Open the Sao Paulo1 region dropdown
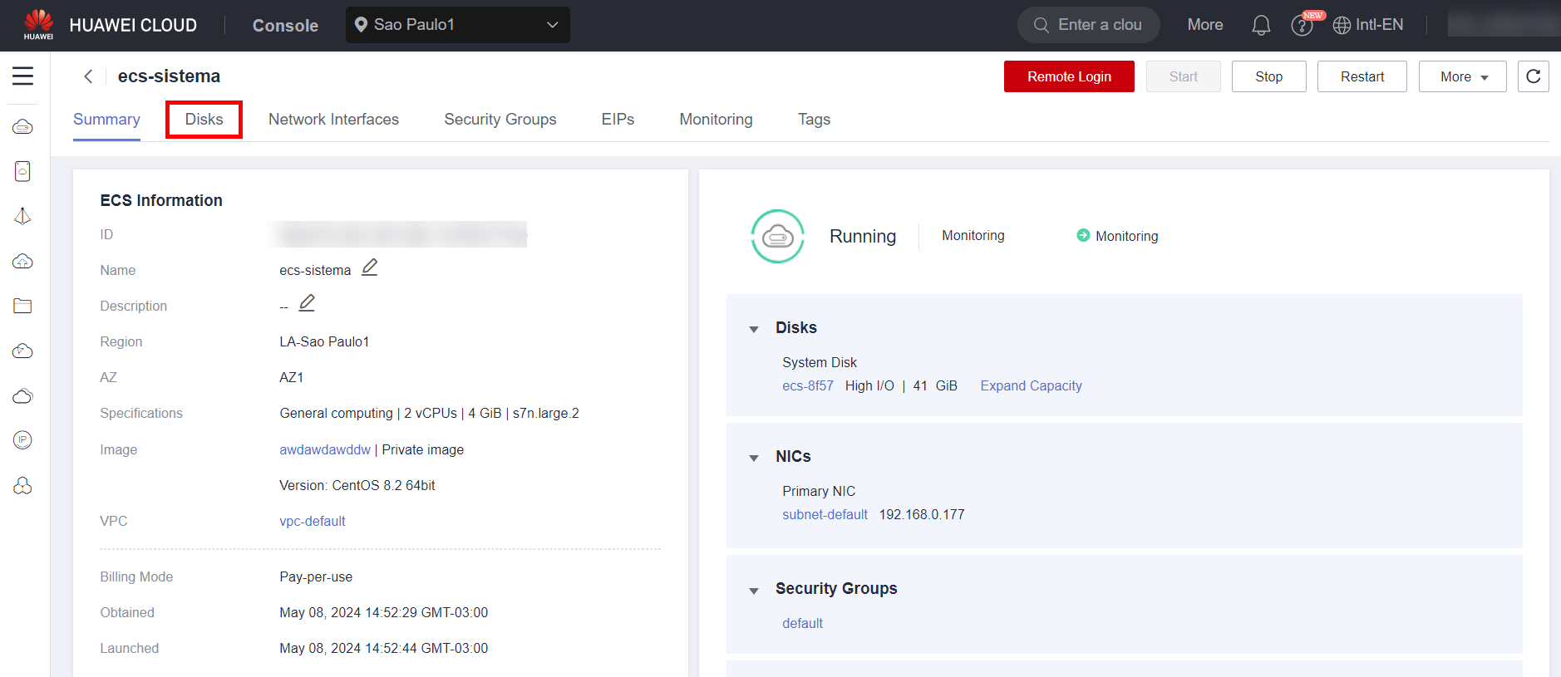Screen dimensions: 1561x677 [x=457, y=25]
